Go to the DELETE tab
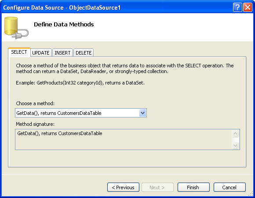Screen dimensions: 255x198 [x=84, y=53]
